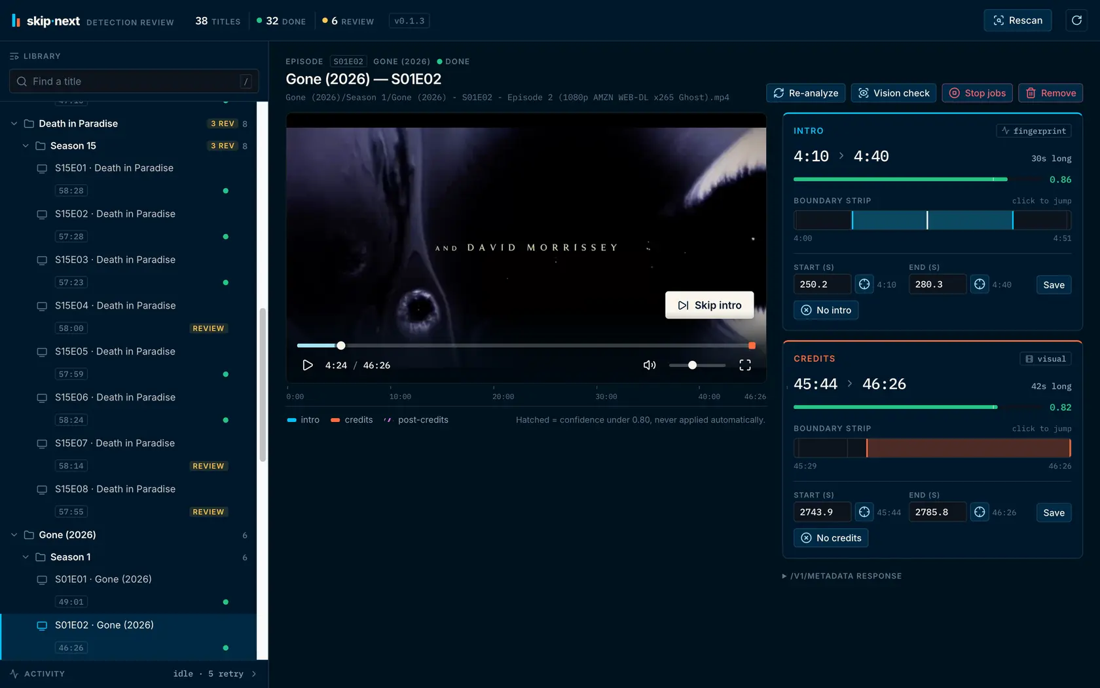Click the video seek bar playhead
The width and height of the screenshot is (1100, 688).
tap(341, 346)
